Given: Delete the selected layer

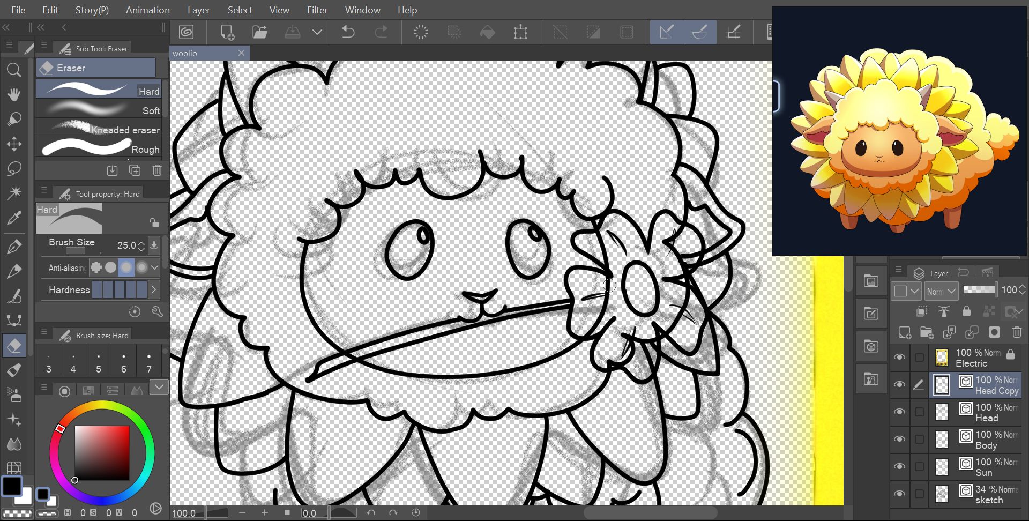Looking at the screenshot, I should 1016,333.
